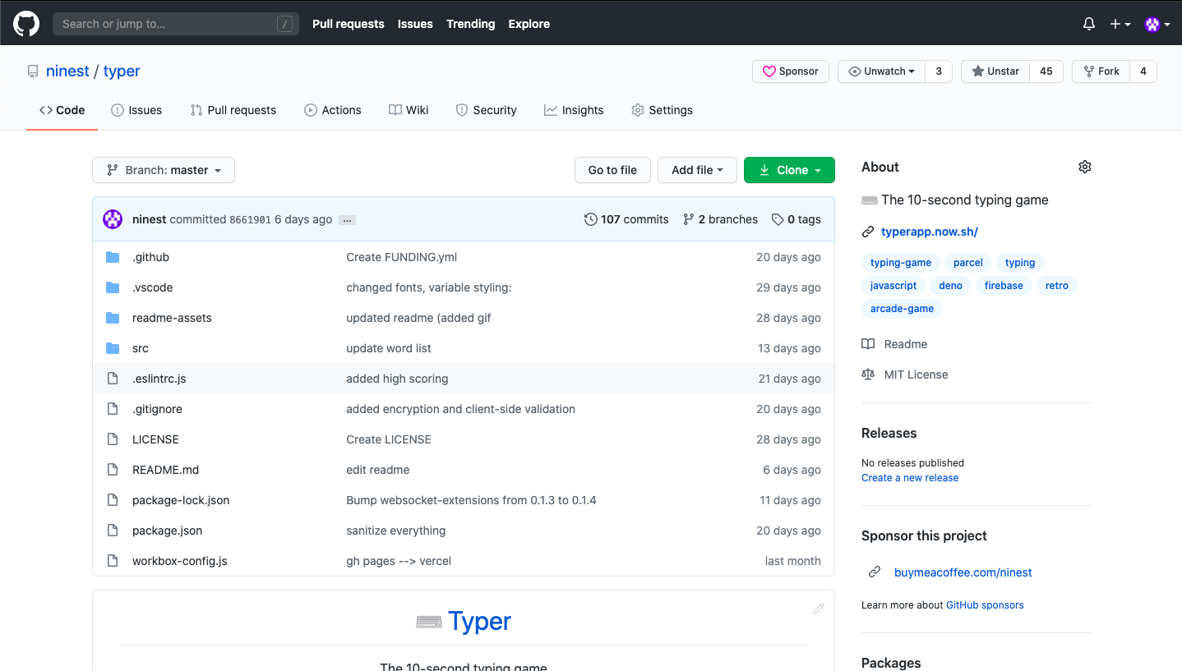Image resolution: width=1182 pixels, height=671 pixels.
Task: Click the 'update word list' commit message
Action: click(x=389, y=348)
